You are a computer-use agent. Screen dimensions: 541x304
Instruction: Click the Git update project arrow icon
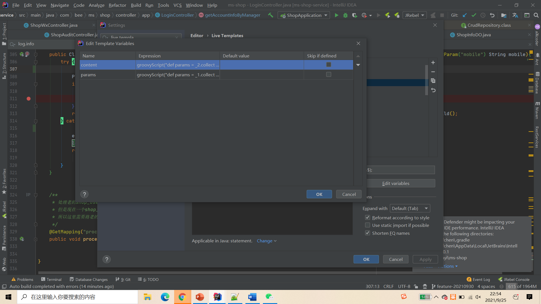coord(465,15)
